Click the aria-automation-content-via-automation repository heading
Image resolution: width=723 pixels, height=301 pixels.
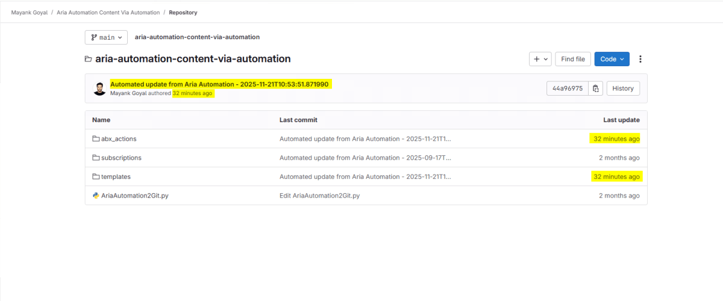(193, 59)
